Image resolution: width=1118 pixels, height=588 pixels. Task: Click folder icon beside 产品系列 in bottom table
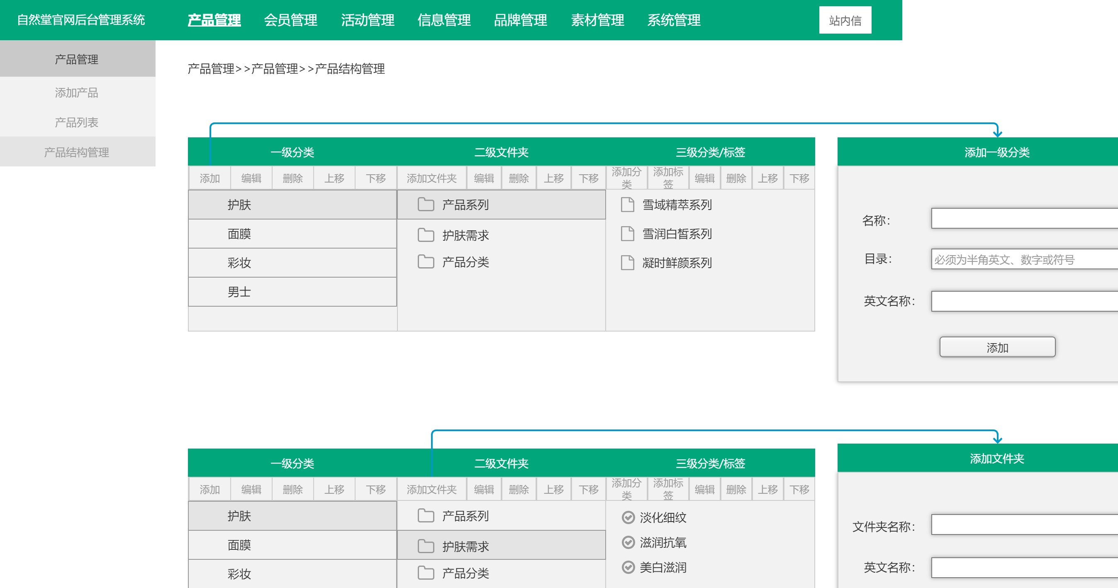(x=425, y=515)
